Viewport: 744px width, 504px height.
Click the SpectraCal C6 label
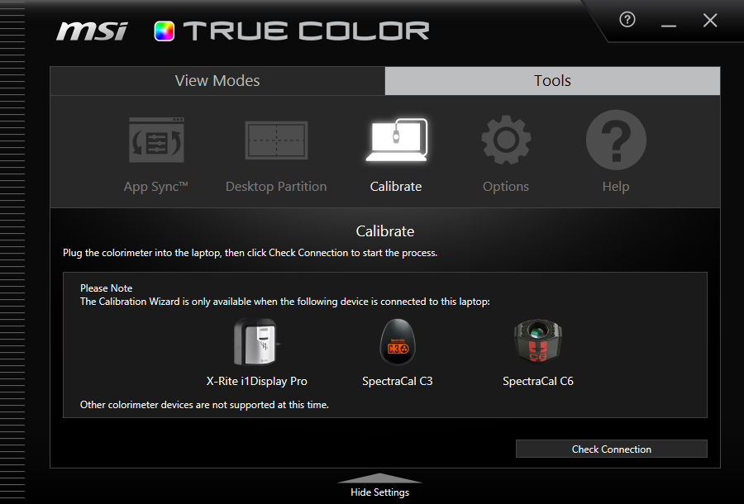pos(538,381)
